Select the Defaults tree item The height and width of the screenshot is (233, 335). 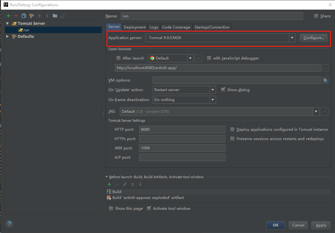click(26, 37)
